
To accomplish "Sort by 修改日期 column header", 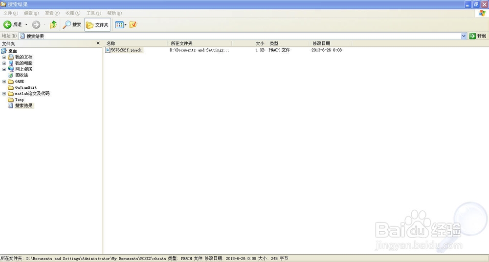I will (x=331, y=43).
